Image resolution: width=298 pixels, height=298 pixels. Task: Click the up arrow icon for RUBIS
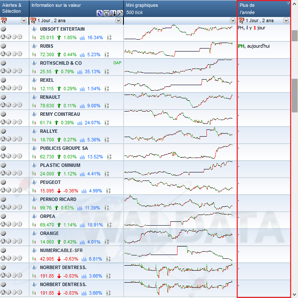(x=59, y=54)
